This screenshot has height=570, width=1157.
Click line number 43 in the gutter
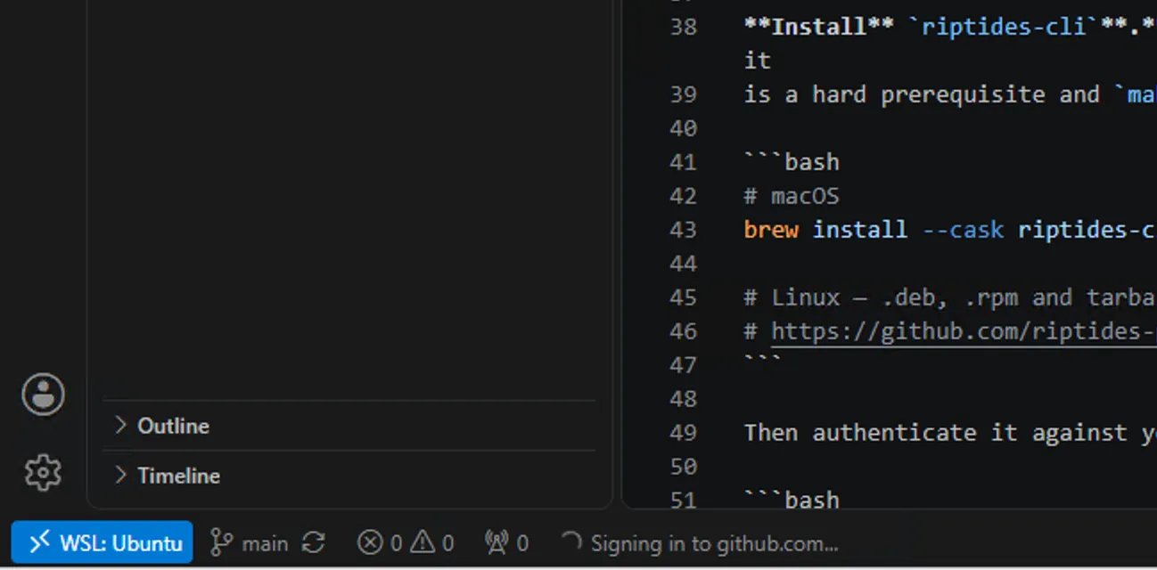click(x=683, y=230)
